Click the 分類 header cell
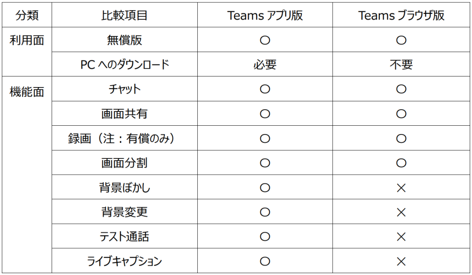Screen dimensions: 472x275 (27, 15)
